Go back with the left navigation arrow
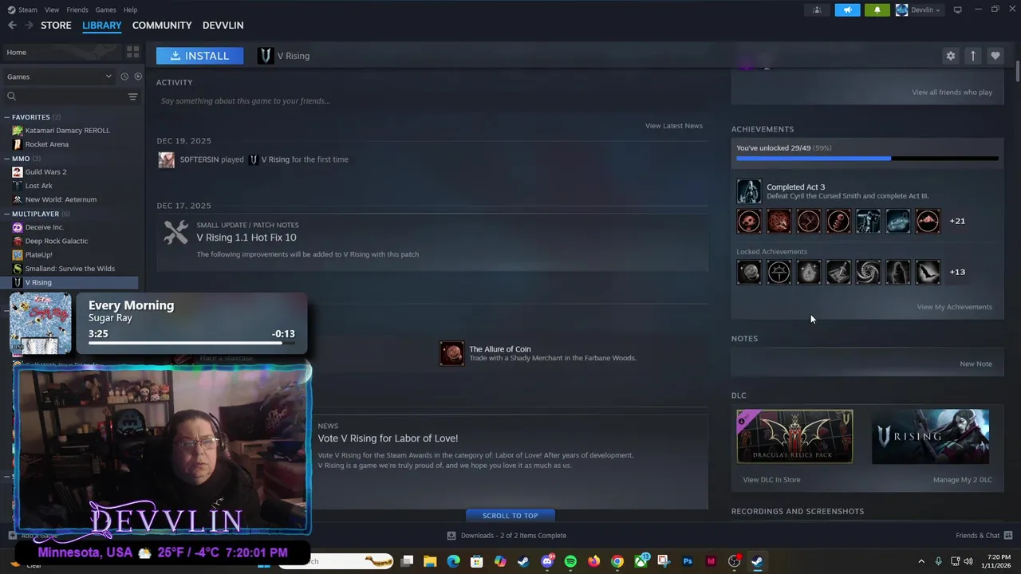The width and height of the screenshot is (1021, 574). (12, 26)
